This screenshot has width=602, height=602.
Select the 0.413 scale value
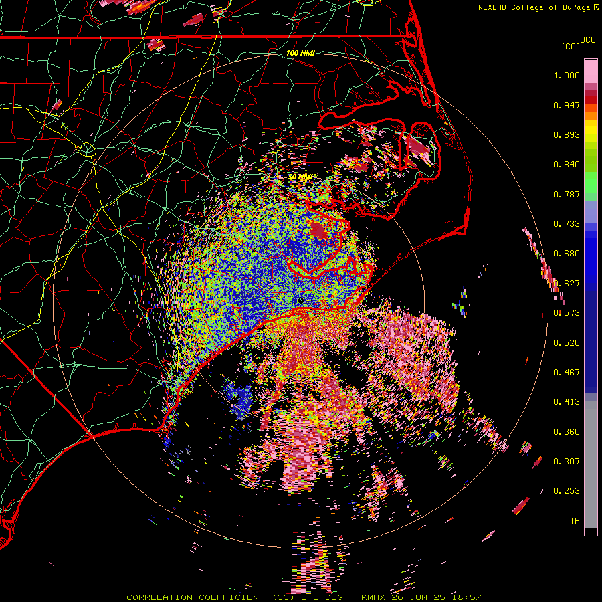point(567,402)
